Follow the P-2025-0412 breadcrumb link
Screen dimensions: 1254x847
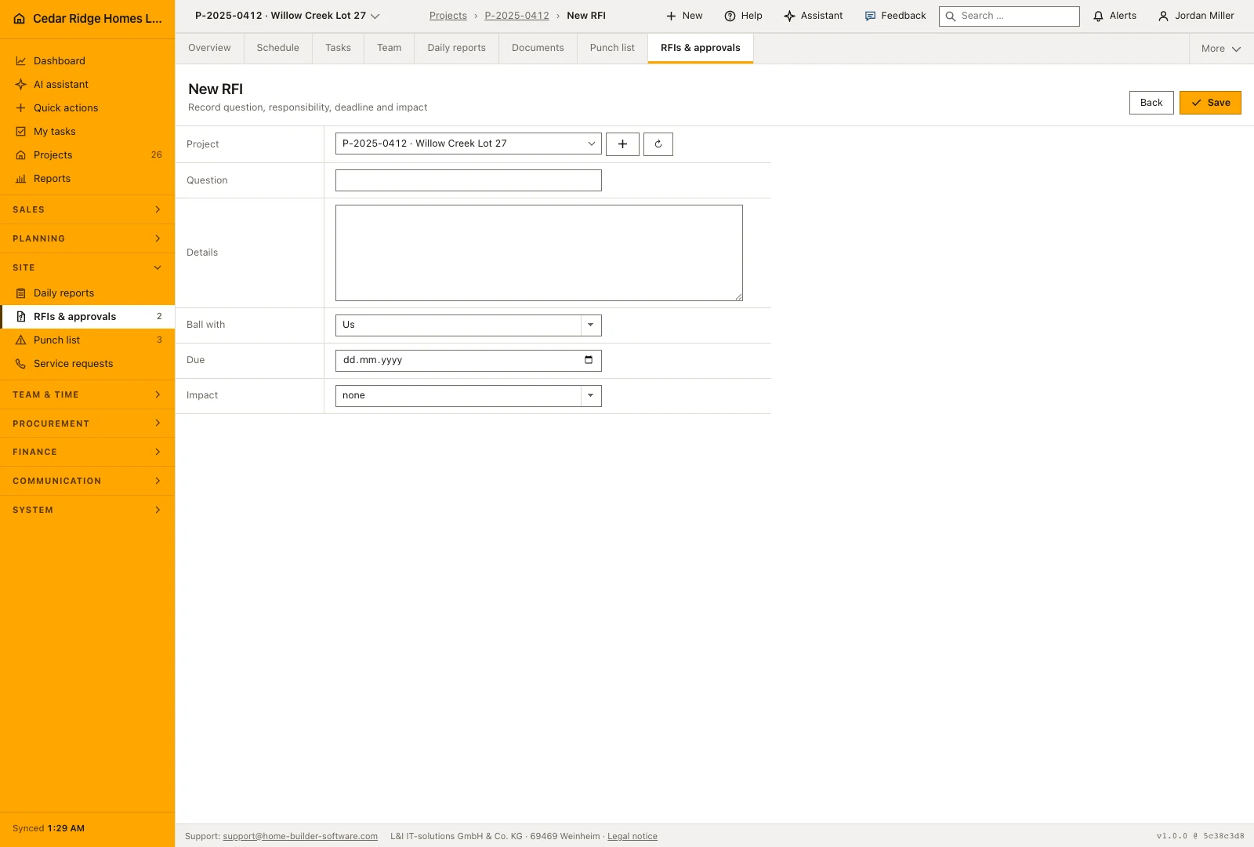[x=516, y=16]
